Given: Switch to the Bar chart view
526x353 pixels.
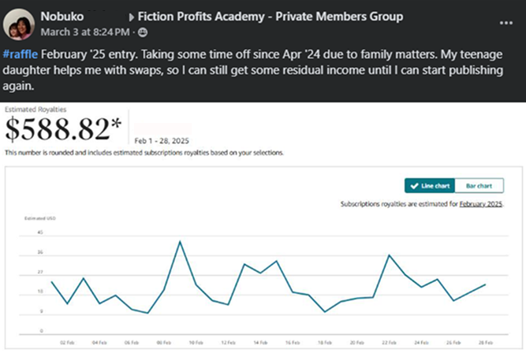Looking at the screenshot, I should (479, 186).
